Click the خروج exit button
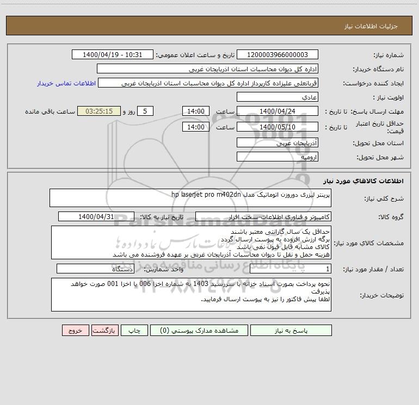Image resolution: width=419 pixels, height=405 pixels. tap(75, 331)
